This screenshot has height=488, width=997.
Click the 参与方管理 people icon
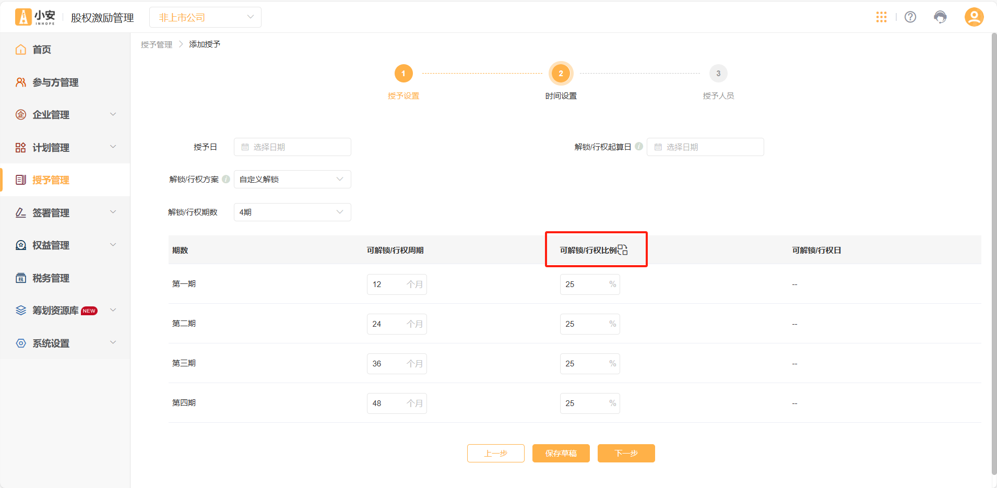point(21,82)
